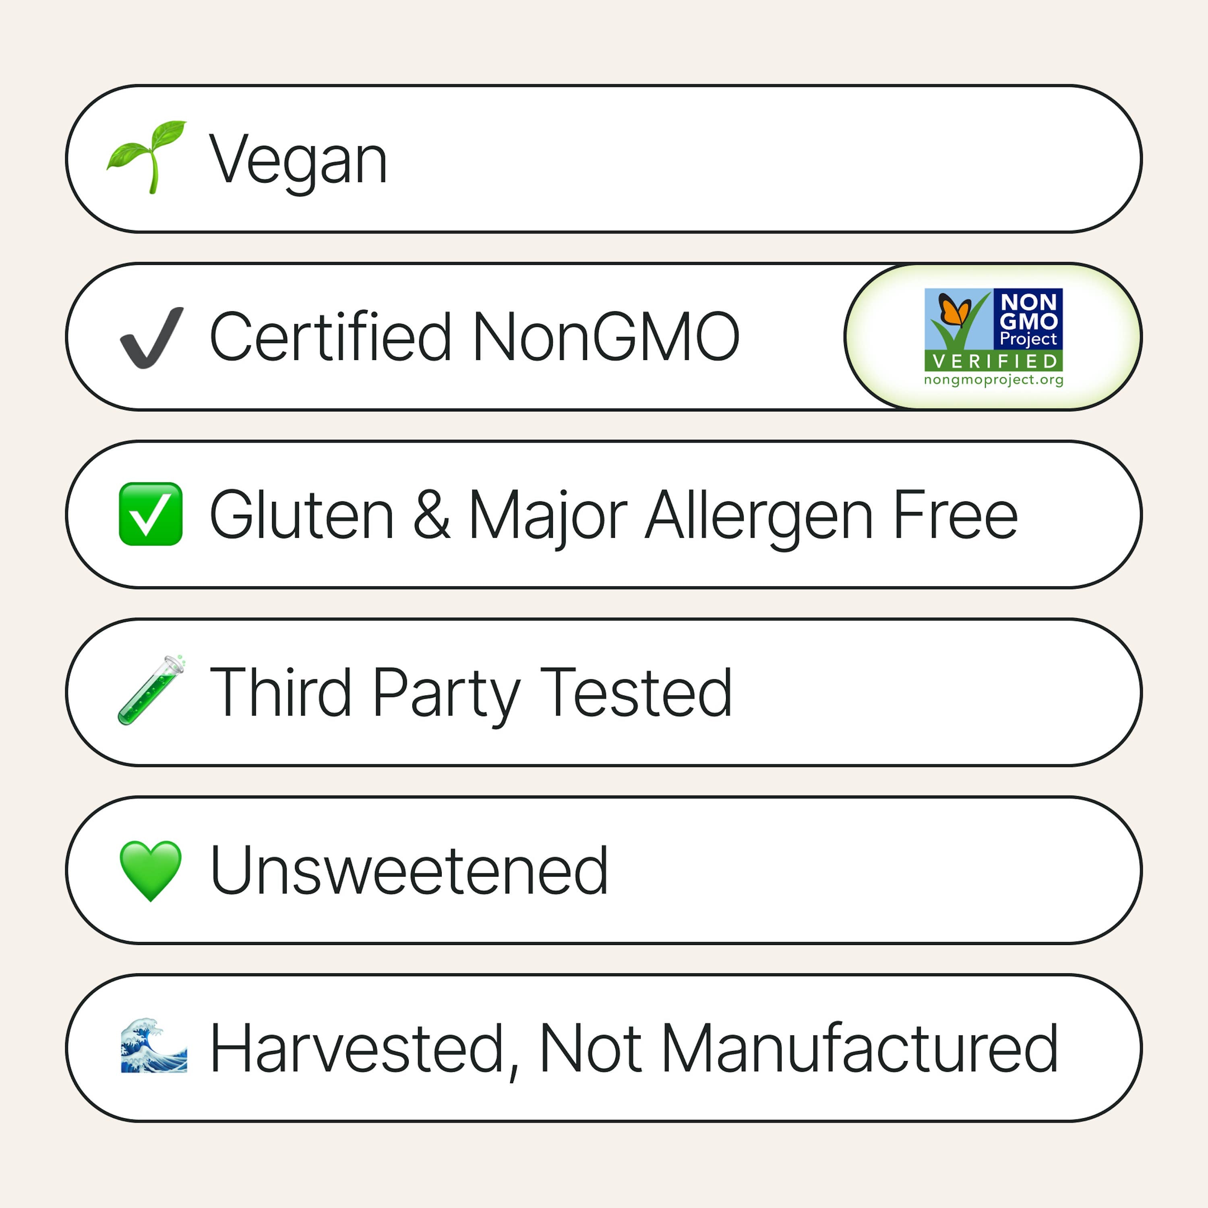Click the dark checkmark beside Certified NonGMO
The height and width of the screenshot is (1208, 1208).
[152, 337]
